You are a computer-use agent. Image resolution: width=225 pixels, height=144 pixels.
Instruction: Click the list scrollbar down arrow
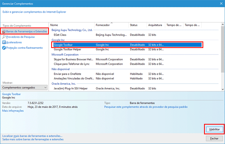pos(223,89)
